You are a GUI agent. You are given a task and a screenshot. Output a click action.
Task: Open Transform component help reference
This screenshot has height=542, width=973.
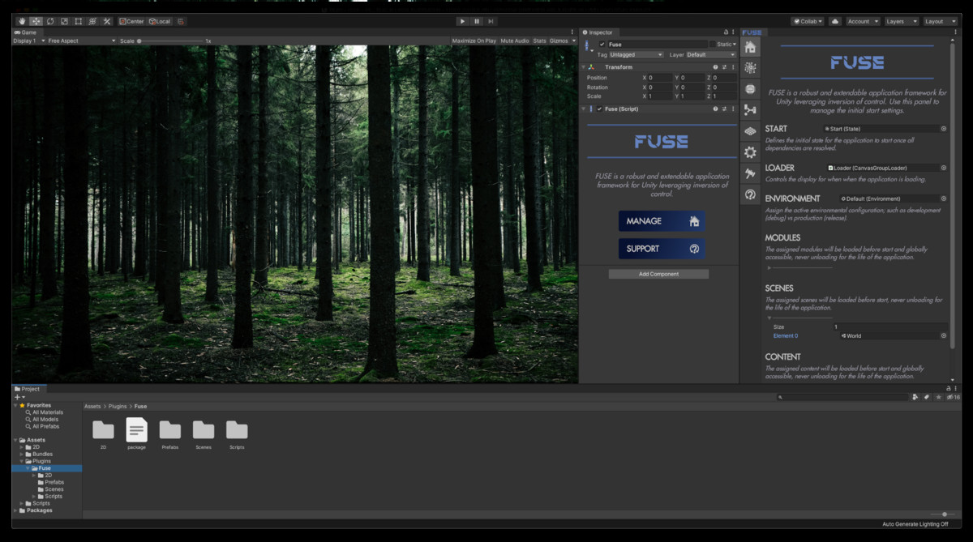715,67
